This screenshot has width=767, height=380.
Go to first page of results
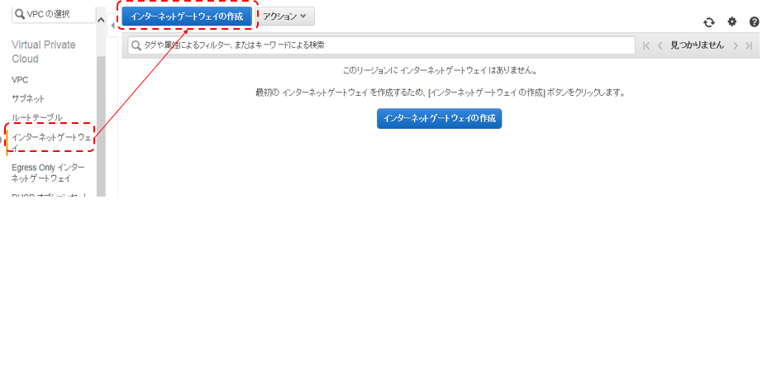click(x=646, y=45)
